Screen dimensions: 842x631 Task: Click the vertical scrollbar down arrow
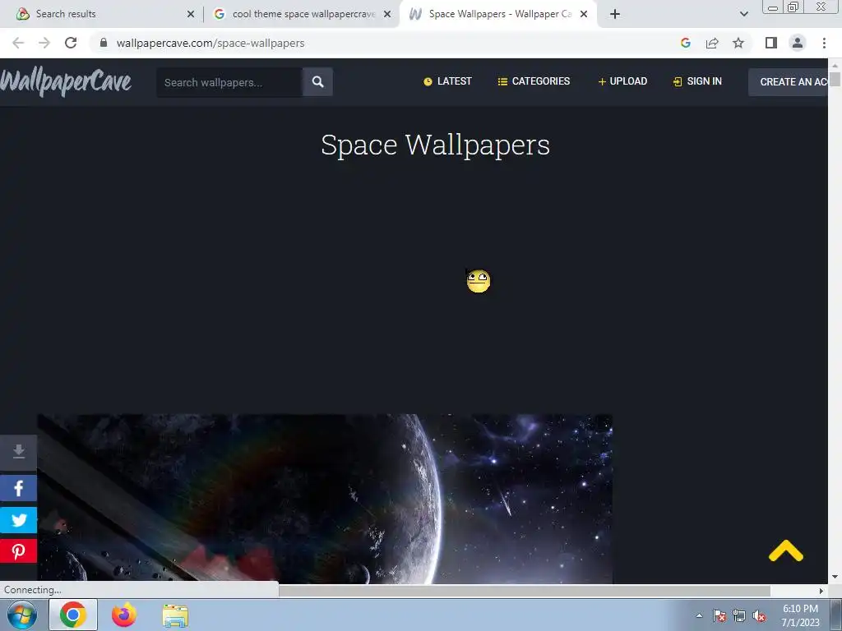pyautogui.click(x=835, y=577)
